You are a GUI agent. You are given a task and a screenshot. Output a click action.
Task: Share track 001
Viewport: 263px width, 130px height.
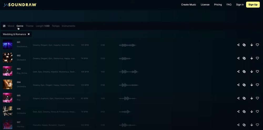[x=238, y=45]
